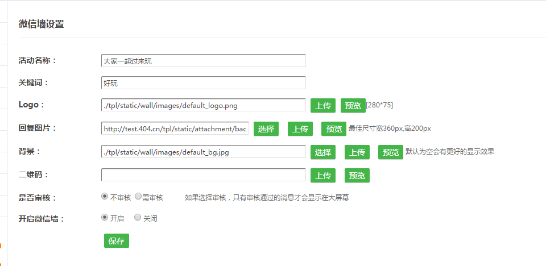This screenshot has height=266, width=546.
Task: Click the 背景 image path field
Action: pos(203,152)
